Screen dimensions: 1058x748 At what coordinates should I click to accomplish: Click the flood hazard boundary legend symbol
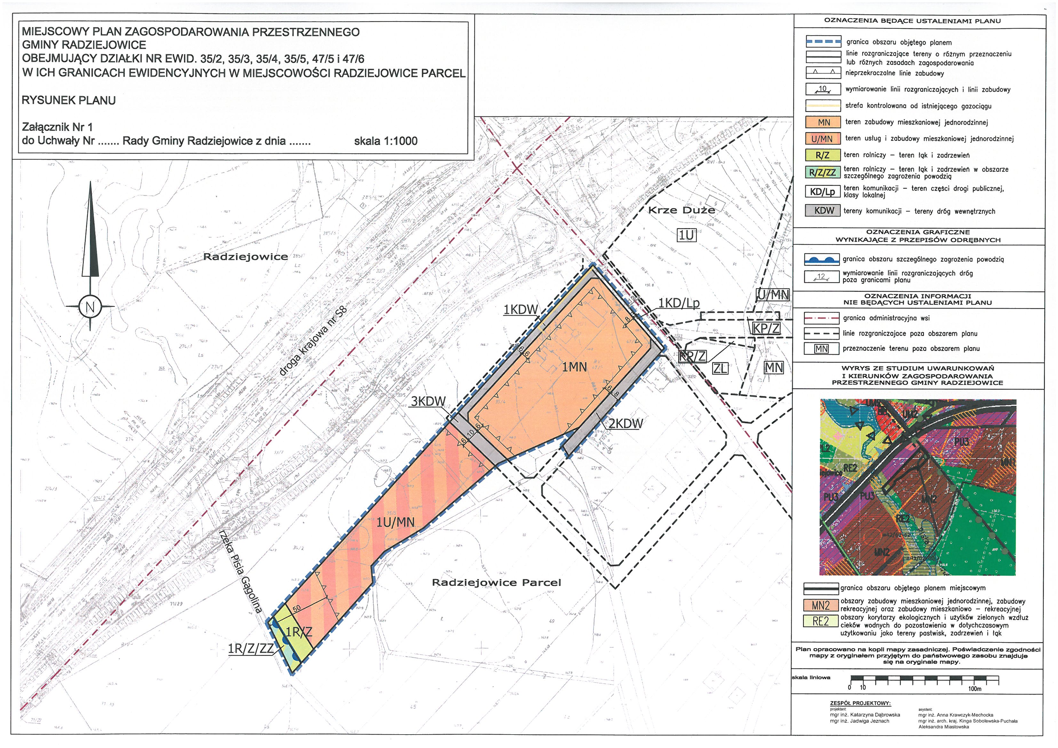pyautogui.click(x=822, y=259)
